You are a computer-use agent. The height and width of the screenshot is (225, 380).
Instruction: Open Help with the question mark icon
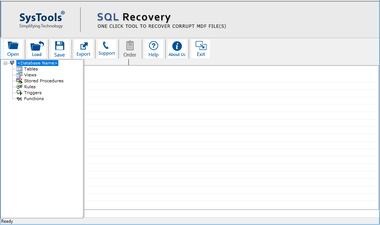[x=153, y=49]
